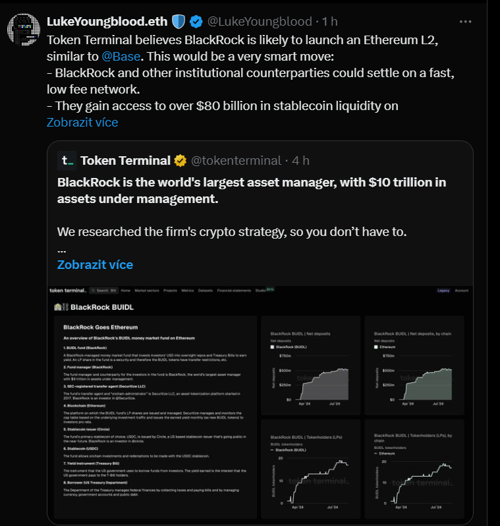Click the Search field in dashboard header
Screen dimensions: 500x526
tap(103, 290)
